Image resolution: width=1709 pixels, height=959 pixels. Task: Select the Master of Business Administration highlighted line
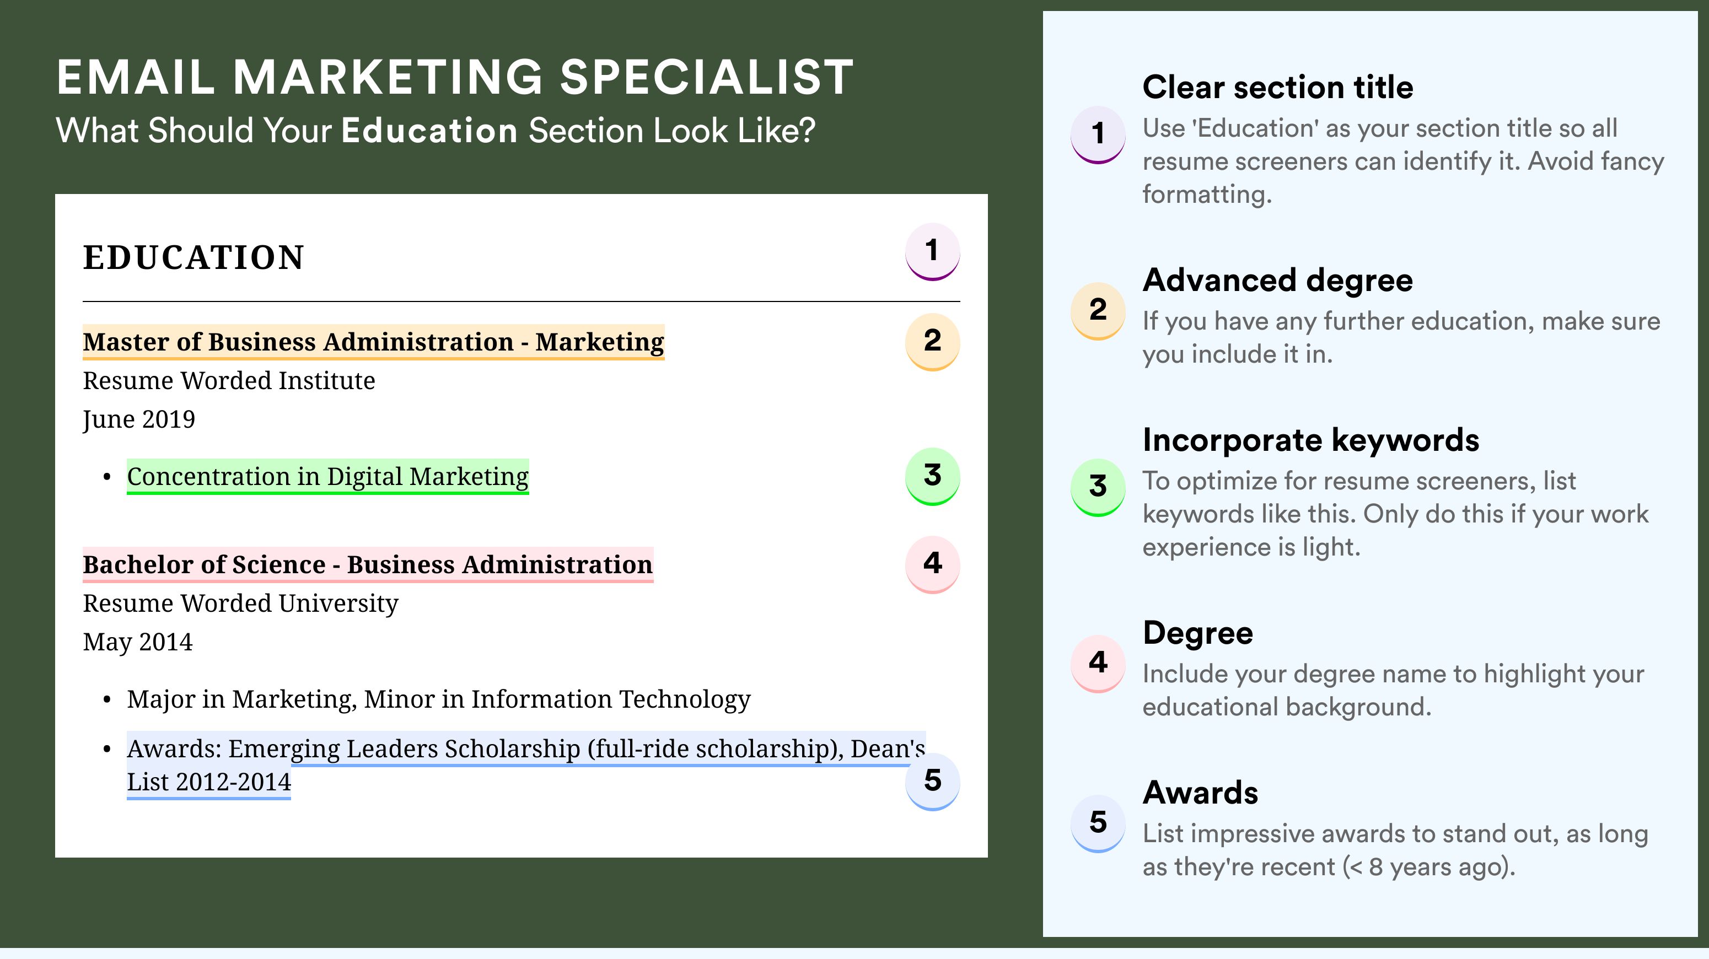[x=374, y=342]
